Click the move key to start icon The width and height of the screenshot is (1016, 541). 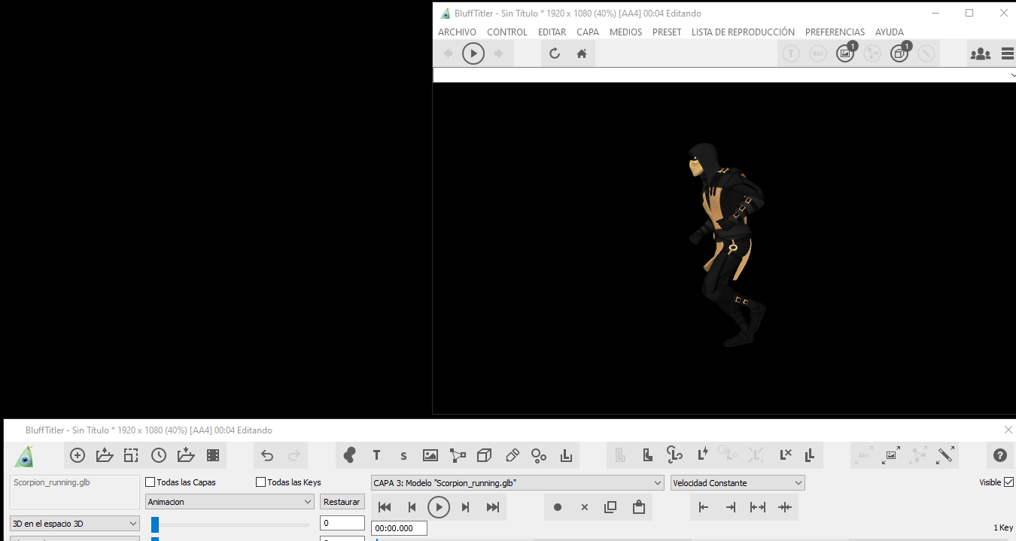[x=704, y=507]
